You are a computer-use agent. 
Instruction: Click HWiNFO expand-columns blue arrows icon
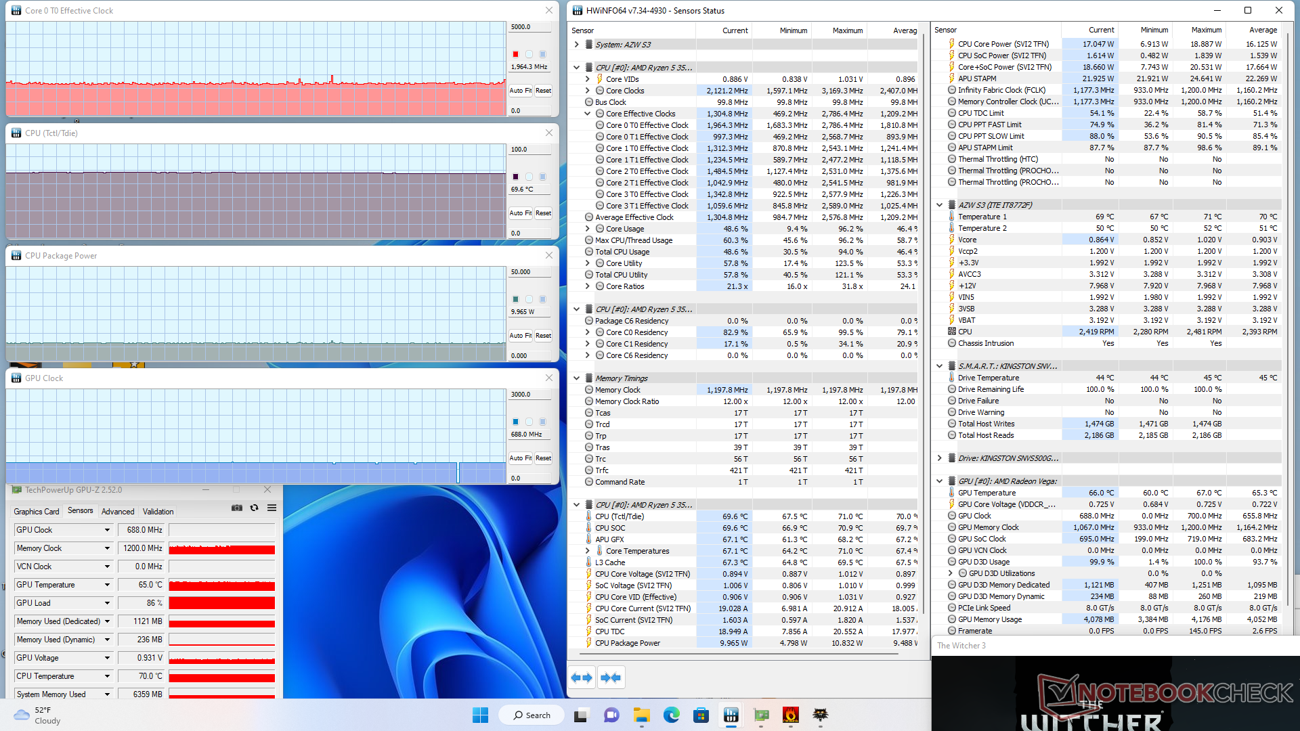pos(582,678)
